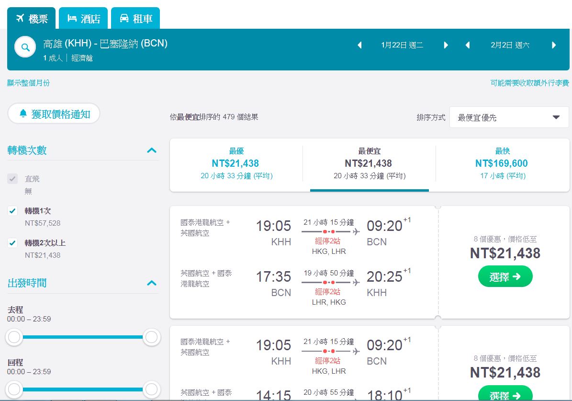Toggle the 直飛 checkbox
572x401 pixels.
[13, 179]
